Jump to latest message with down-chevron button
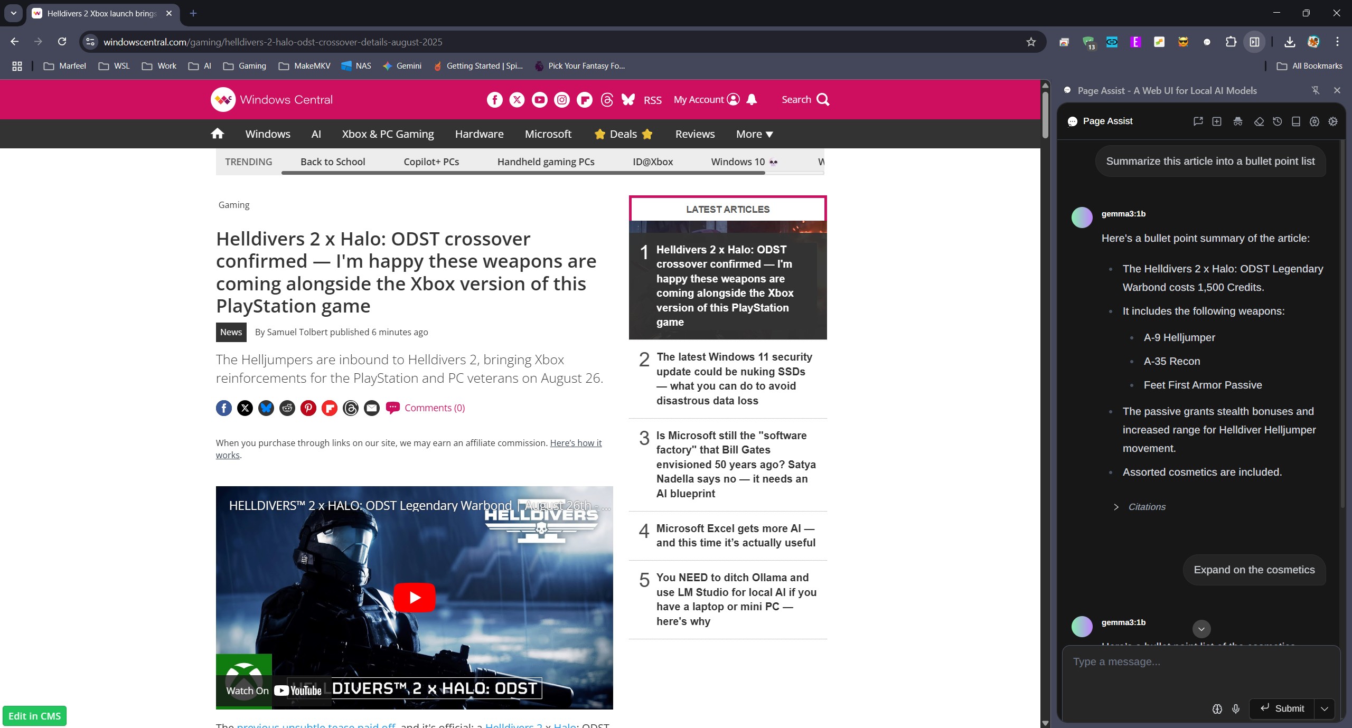The image size is (1352, 728). pyautogui.click(x=1201, y=629)
